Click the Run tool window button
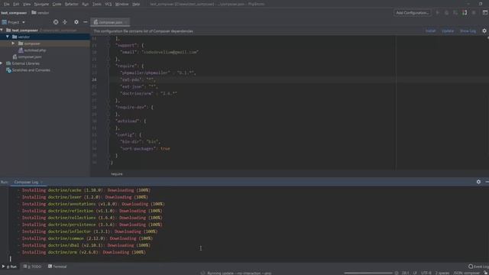Image resolution: width=489 pixels, height=275 pixels. 9,267
